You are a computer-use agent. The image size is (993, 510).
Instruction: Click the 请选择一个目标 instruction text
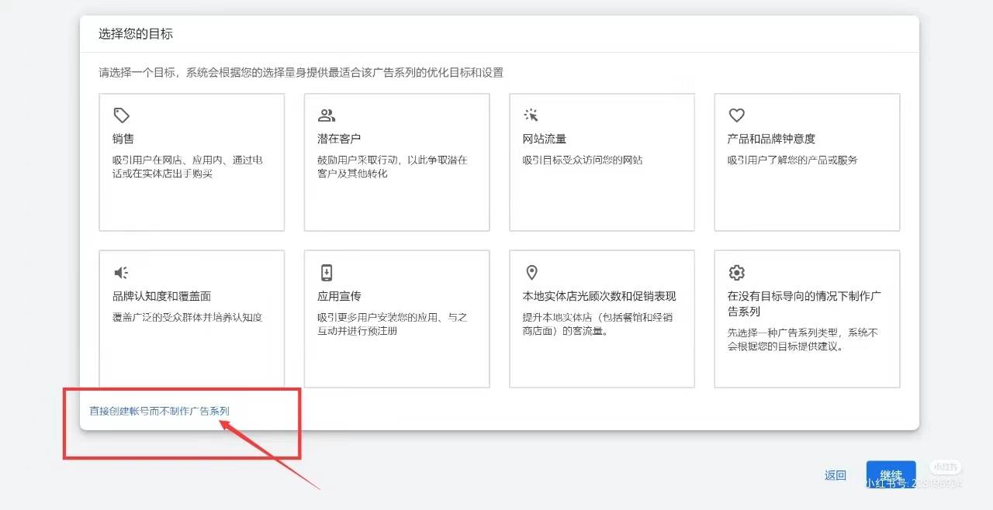301,73
